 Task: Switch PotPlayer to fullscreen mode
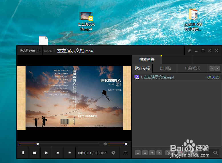coord(210,51)
